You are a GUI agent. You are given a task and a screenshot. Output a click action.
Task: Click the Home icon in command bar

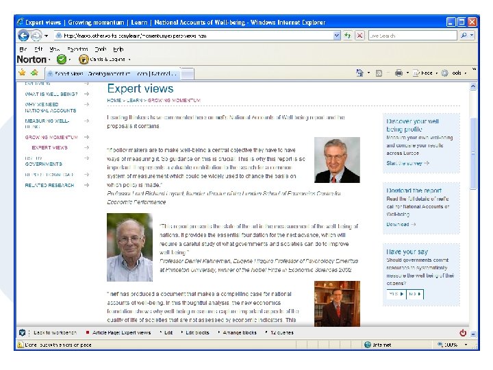pos(359,73)
